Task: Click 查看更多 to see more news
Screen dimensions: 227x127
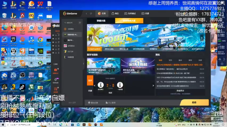Action: 180,91
